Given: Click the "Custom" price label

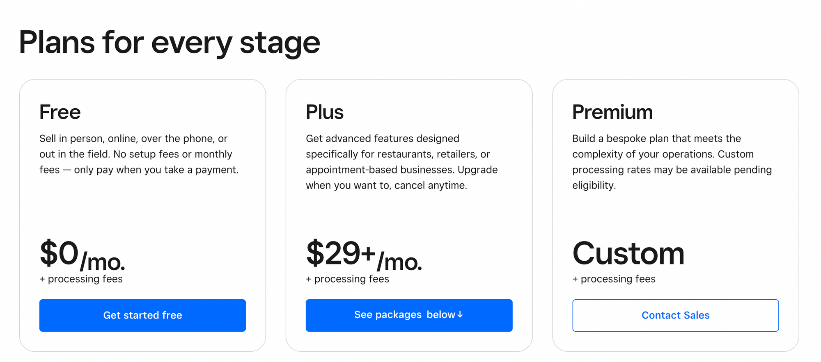Looking at the screenshot, I should 628,253.
